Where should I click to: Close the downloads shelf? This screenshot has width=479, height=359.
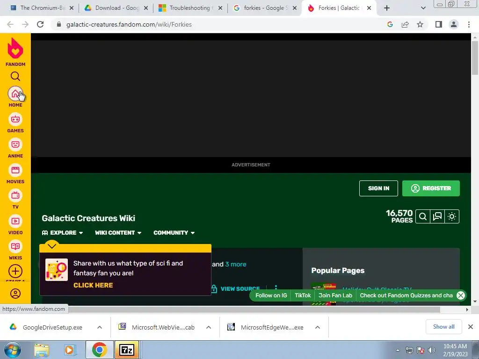[471, 327]
